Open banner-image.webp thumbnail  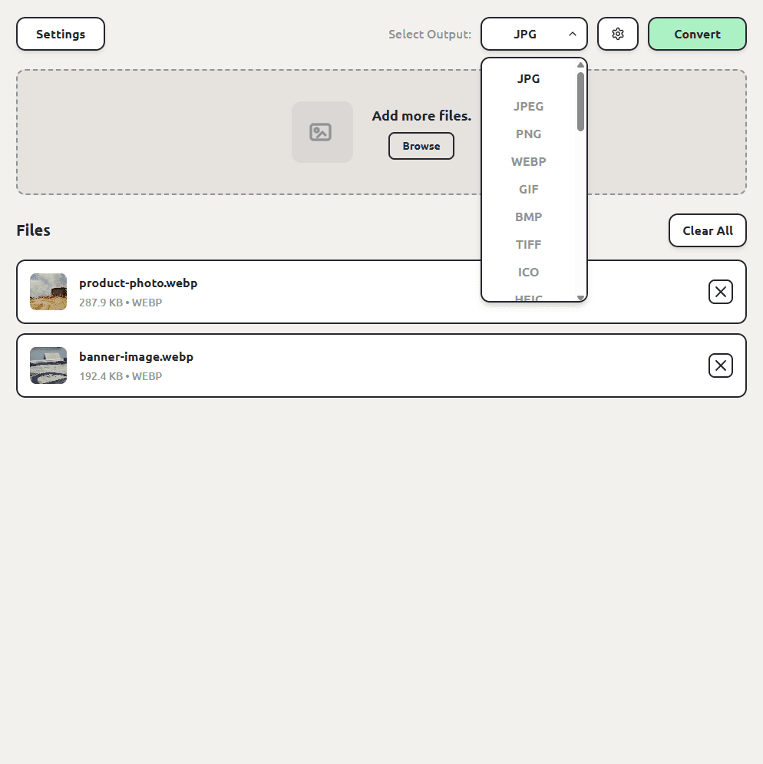click(48, 365)
